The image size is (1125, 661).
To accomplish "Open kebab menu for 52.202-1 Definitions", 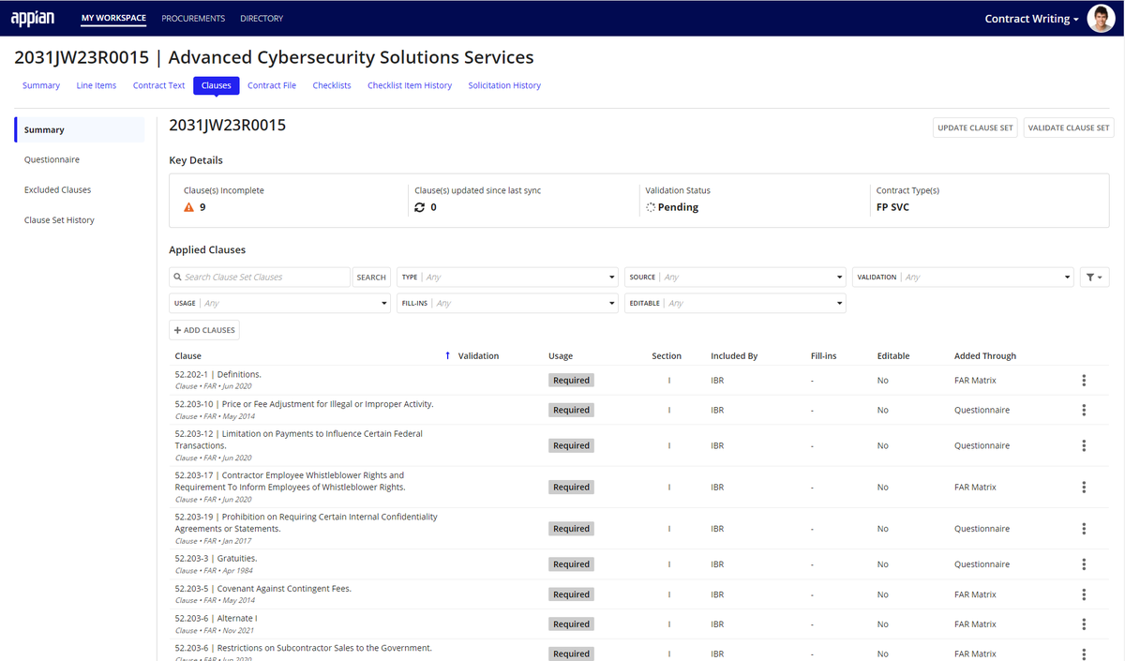I will click(1084, 381).
